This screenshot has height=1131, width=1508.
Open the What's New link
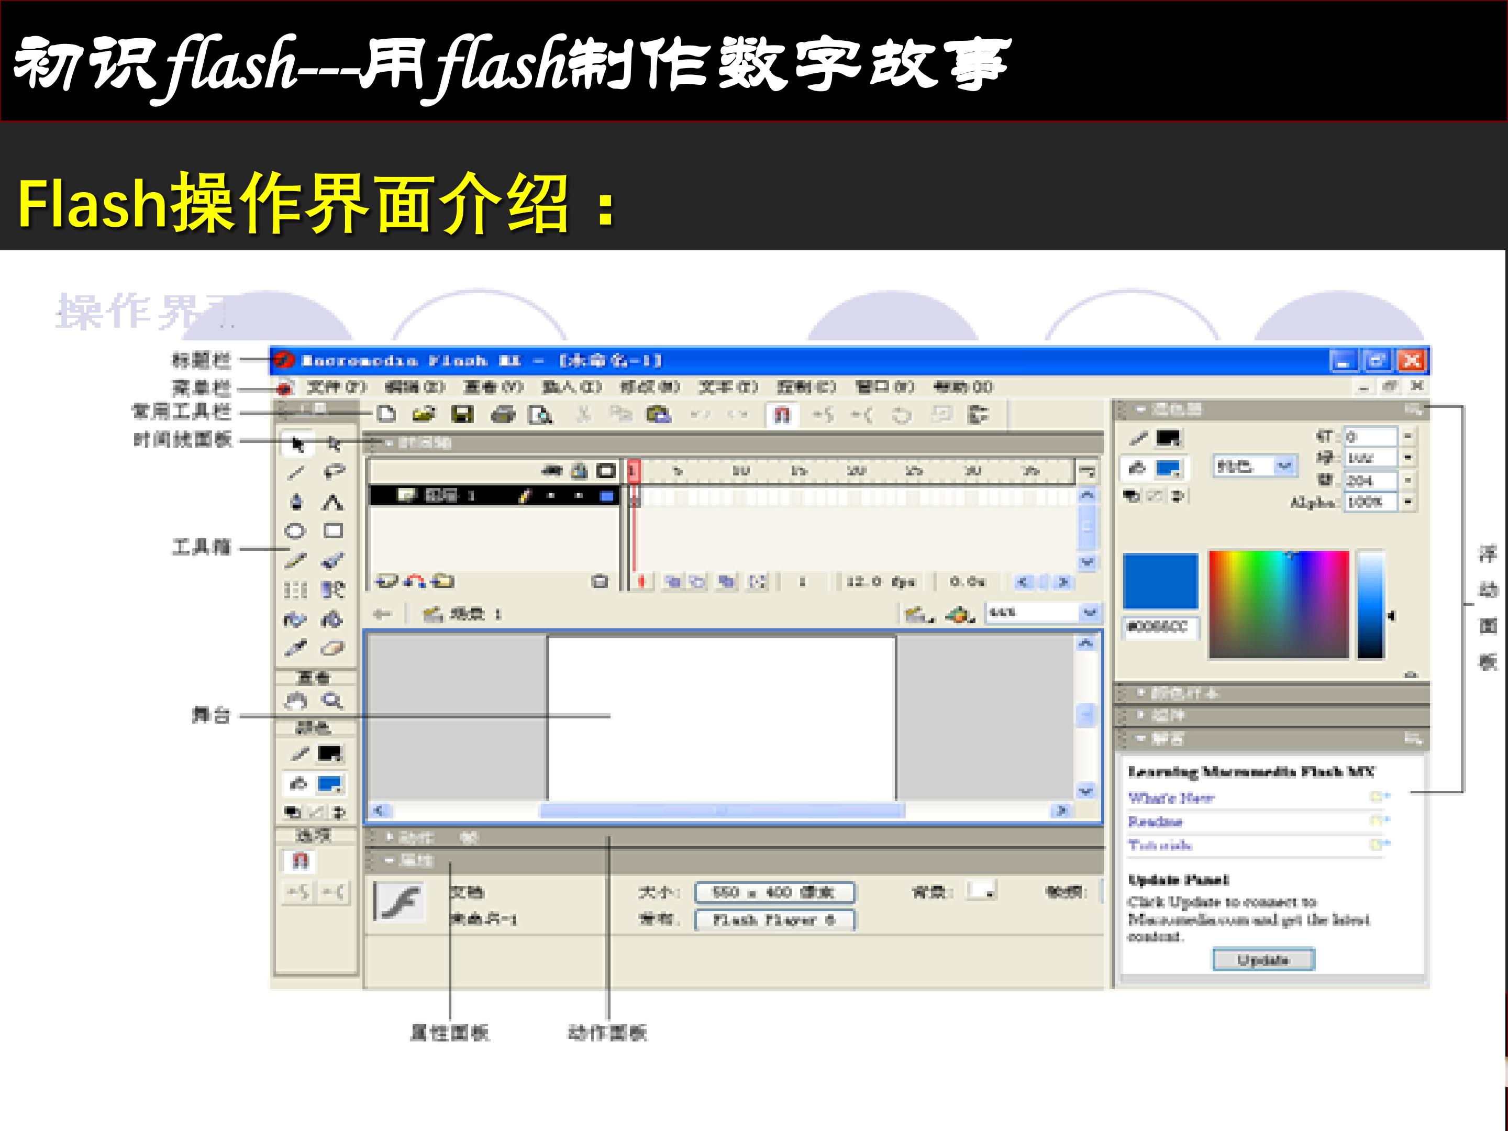pyautogui.click(x=1171, y=797)
